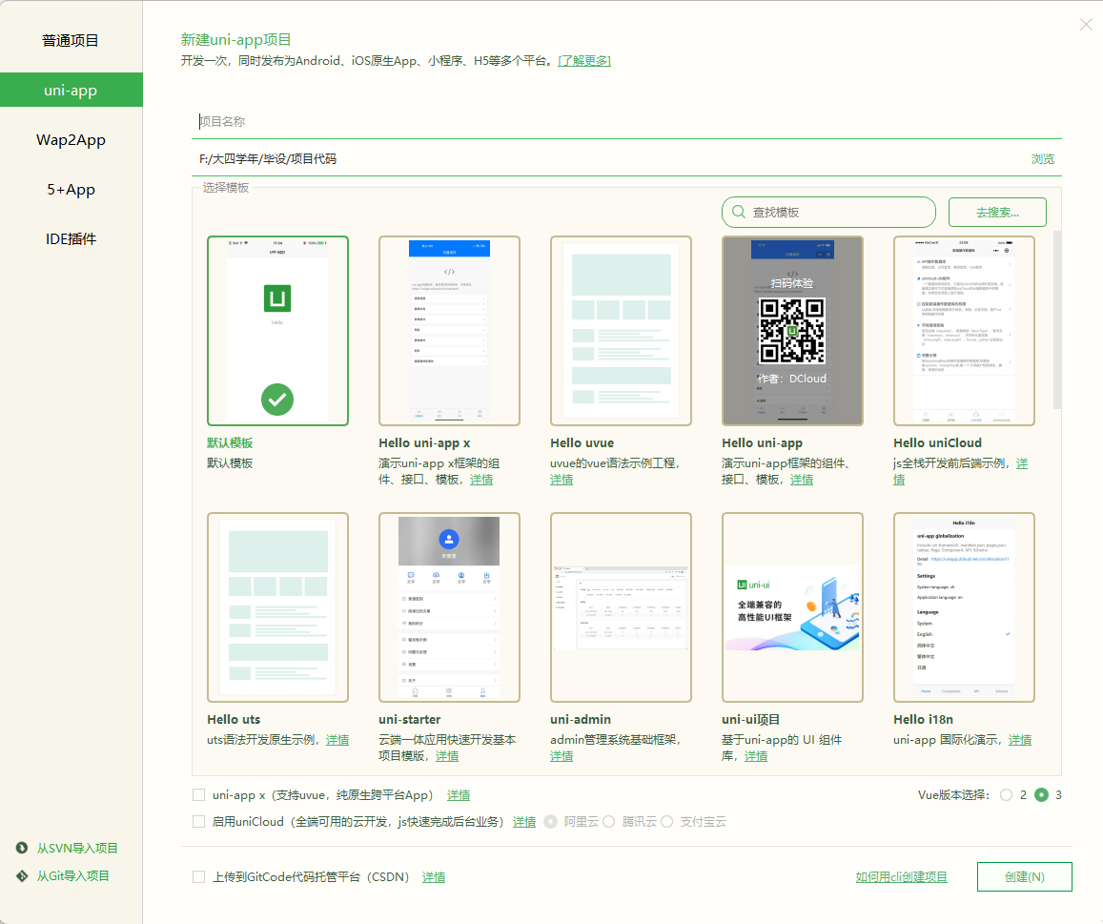The width and height of the screenshot is (1103, 924).
Task: Select Vue version 3 radio button
Action: point(1042,795)
